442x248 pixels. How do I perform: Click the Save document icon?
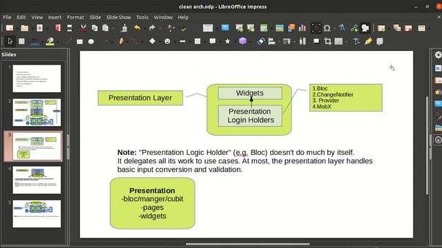click(x=40, y=28)
